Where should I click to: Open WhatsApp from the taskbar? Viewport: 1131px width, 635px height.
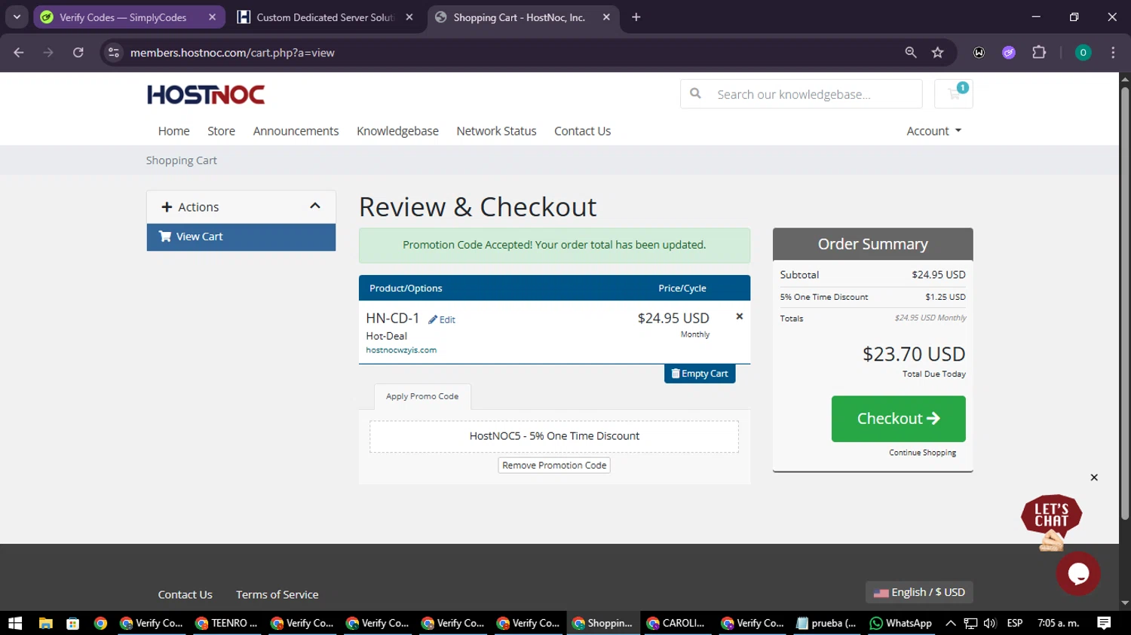coord(900,623)
